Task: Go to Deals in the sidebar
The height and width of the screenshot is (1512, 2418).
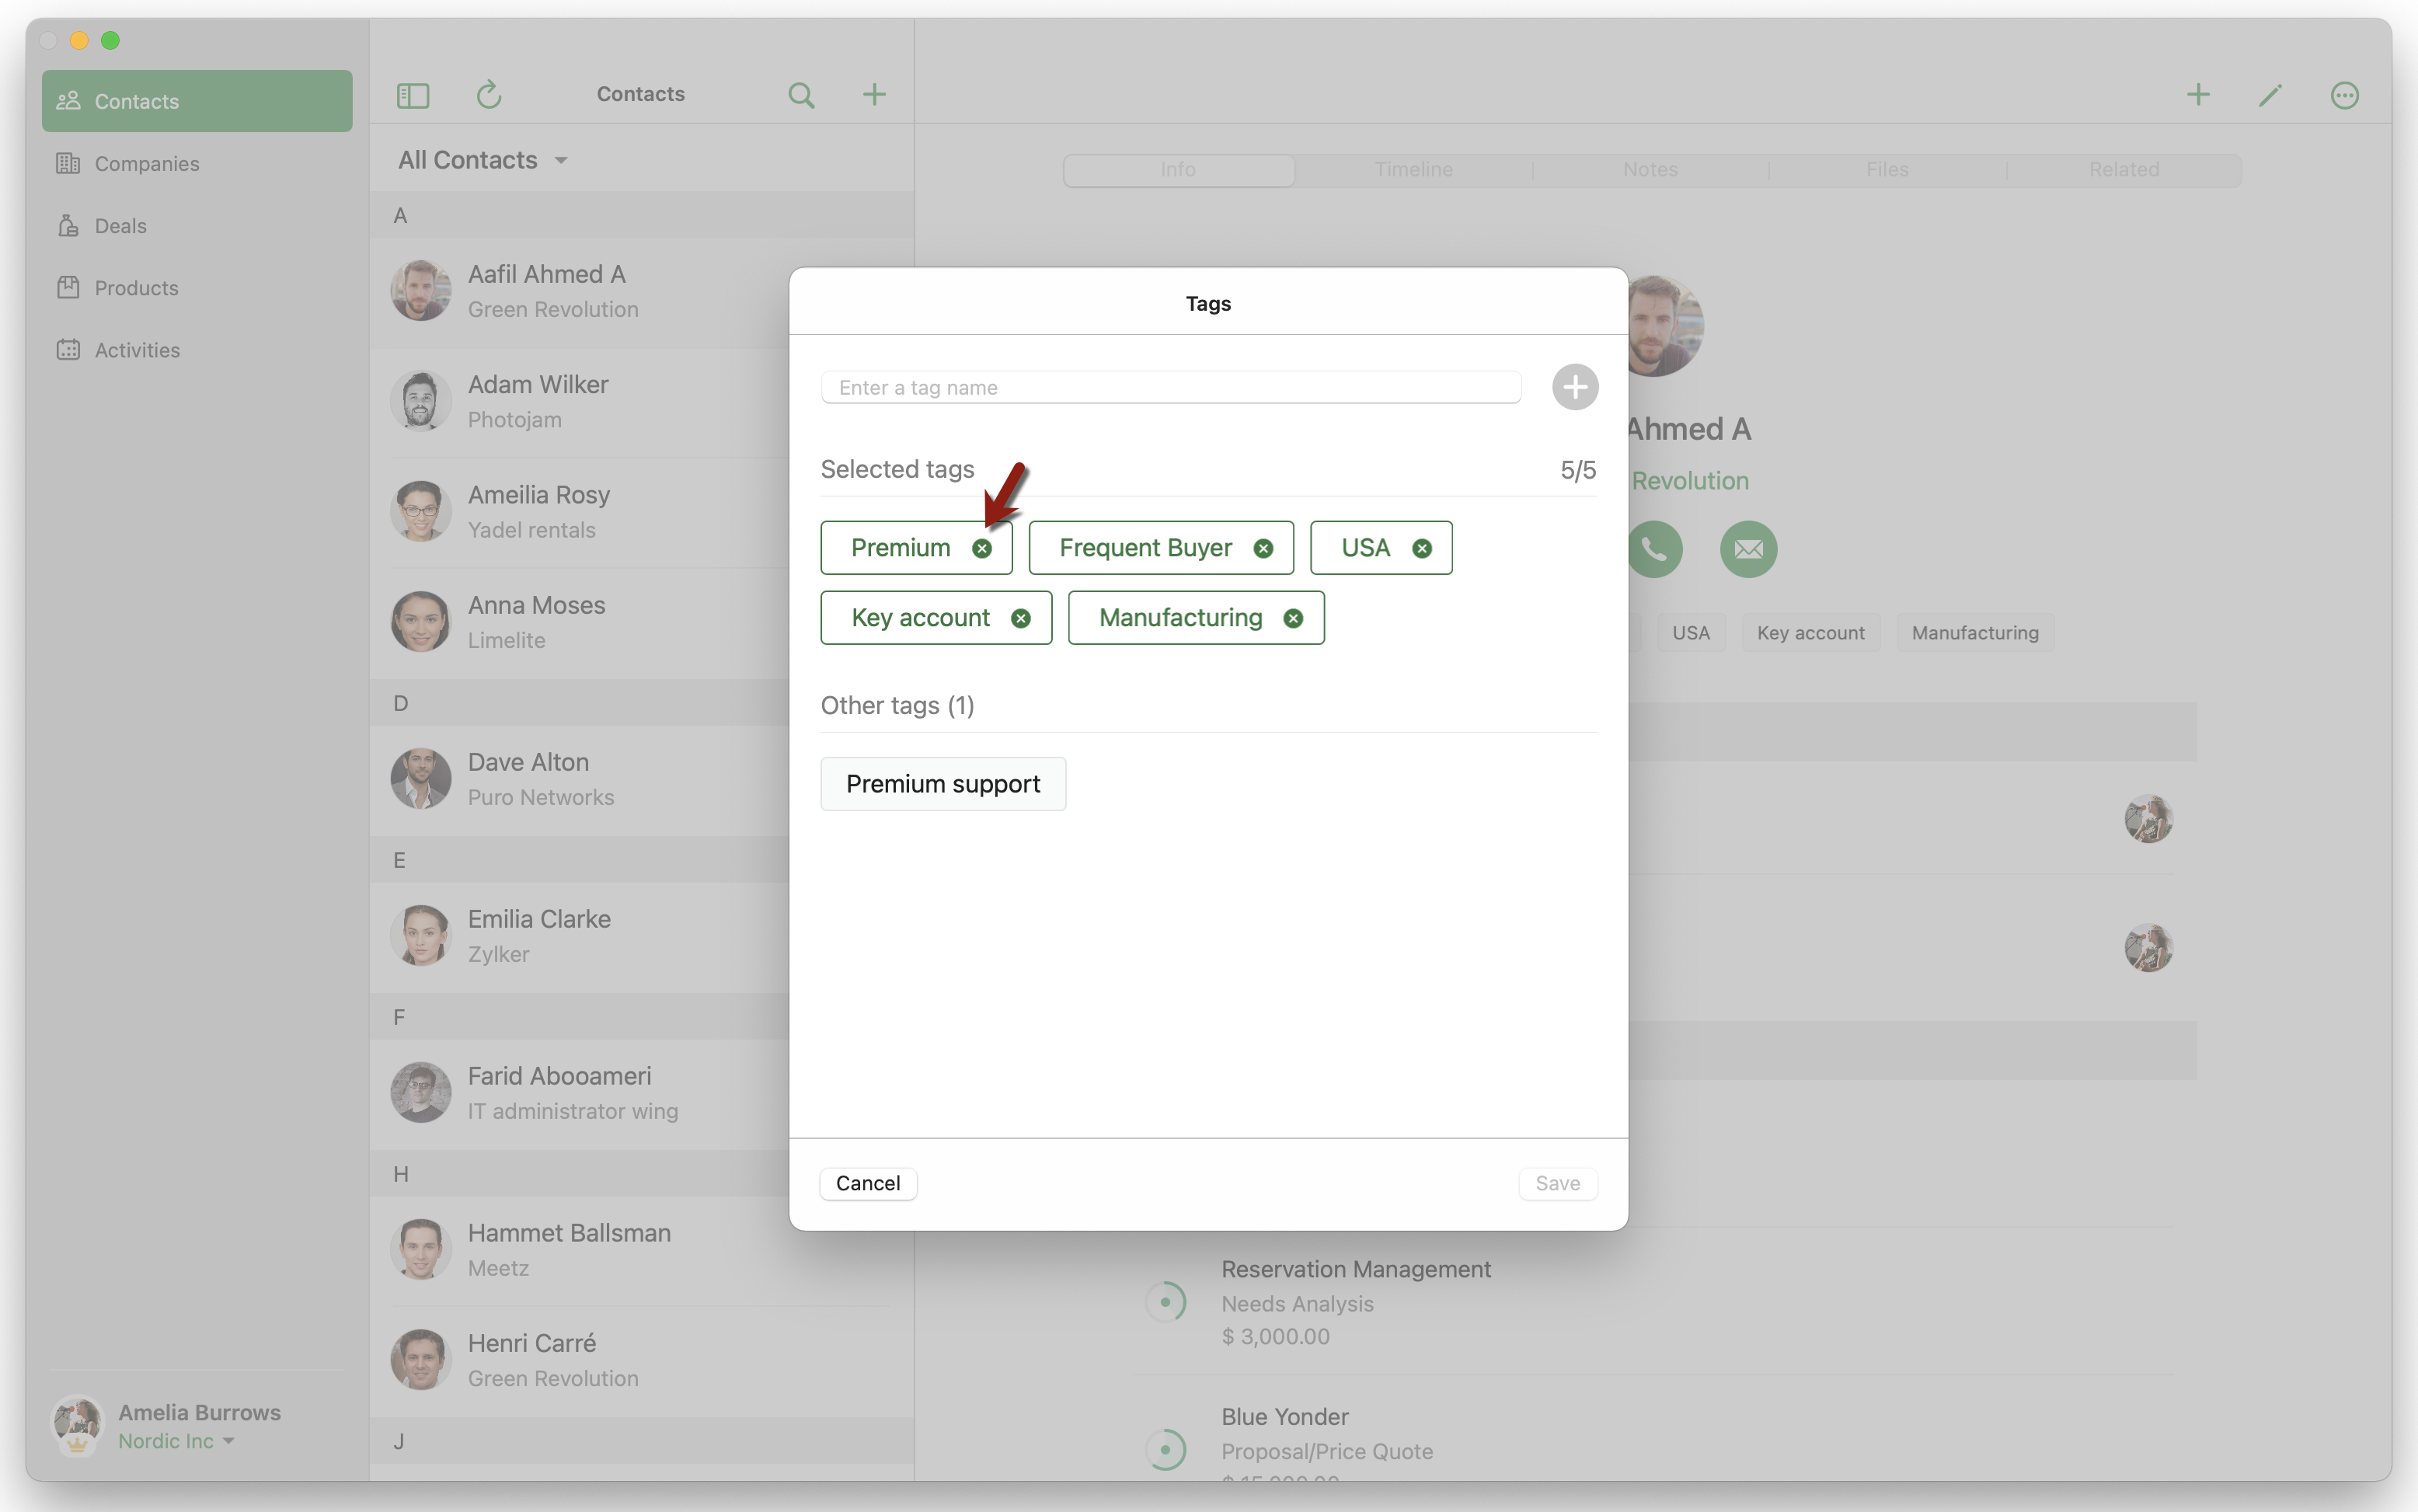Action: [x=120, y=226]
